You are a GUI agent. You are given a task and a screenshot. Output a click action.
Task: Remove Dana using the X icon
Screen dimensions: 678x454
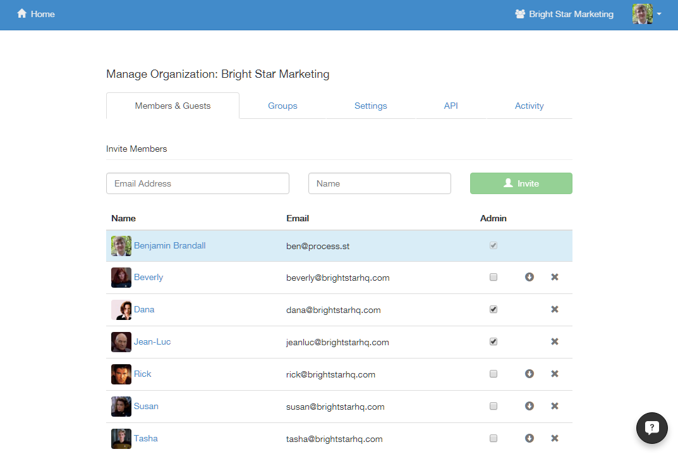555,309
